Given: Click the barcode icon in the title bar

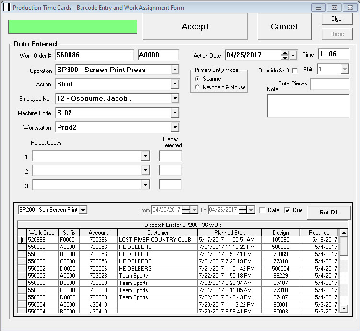Looking at the screenshot, I should pyautogui.click(x=7, y=7).
